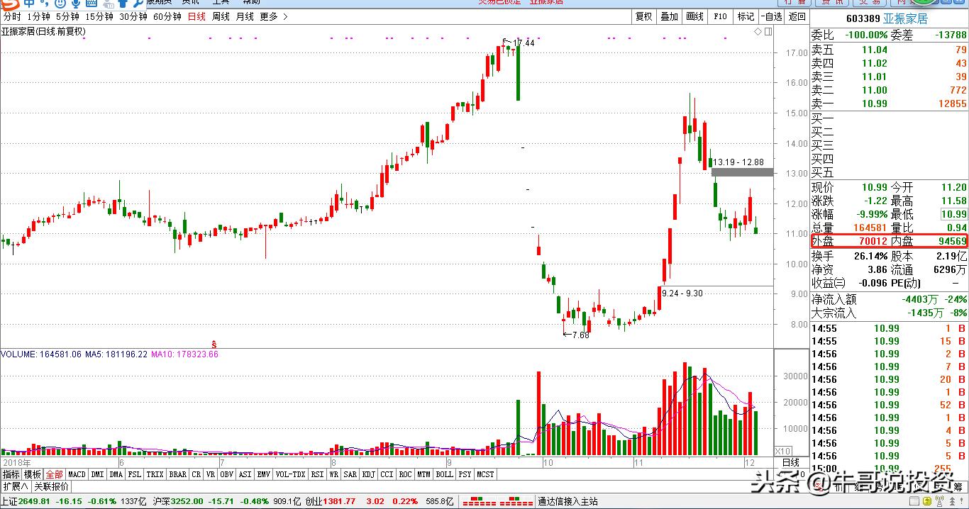Viewport: 969px width, 509px height.
Task: Select the DMI indicator
Action: (97, 474)
